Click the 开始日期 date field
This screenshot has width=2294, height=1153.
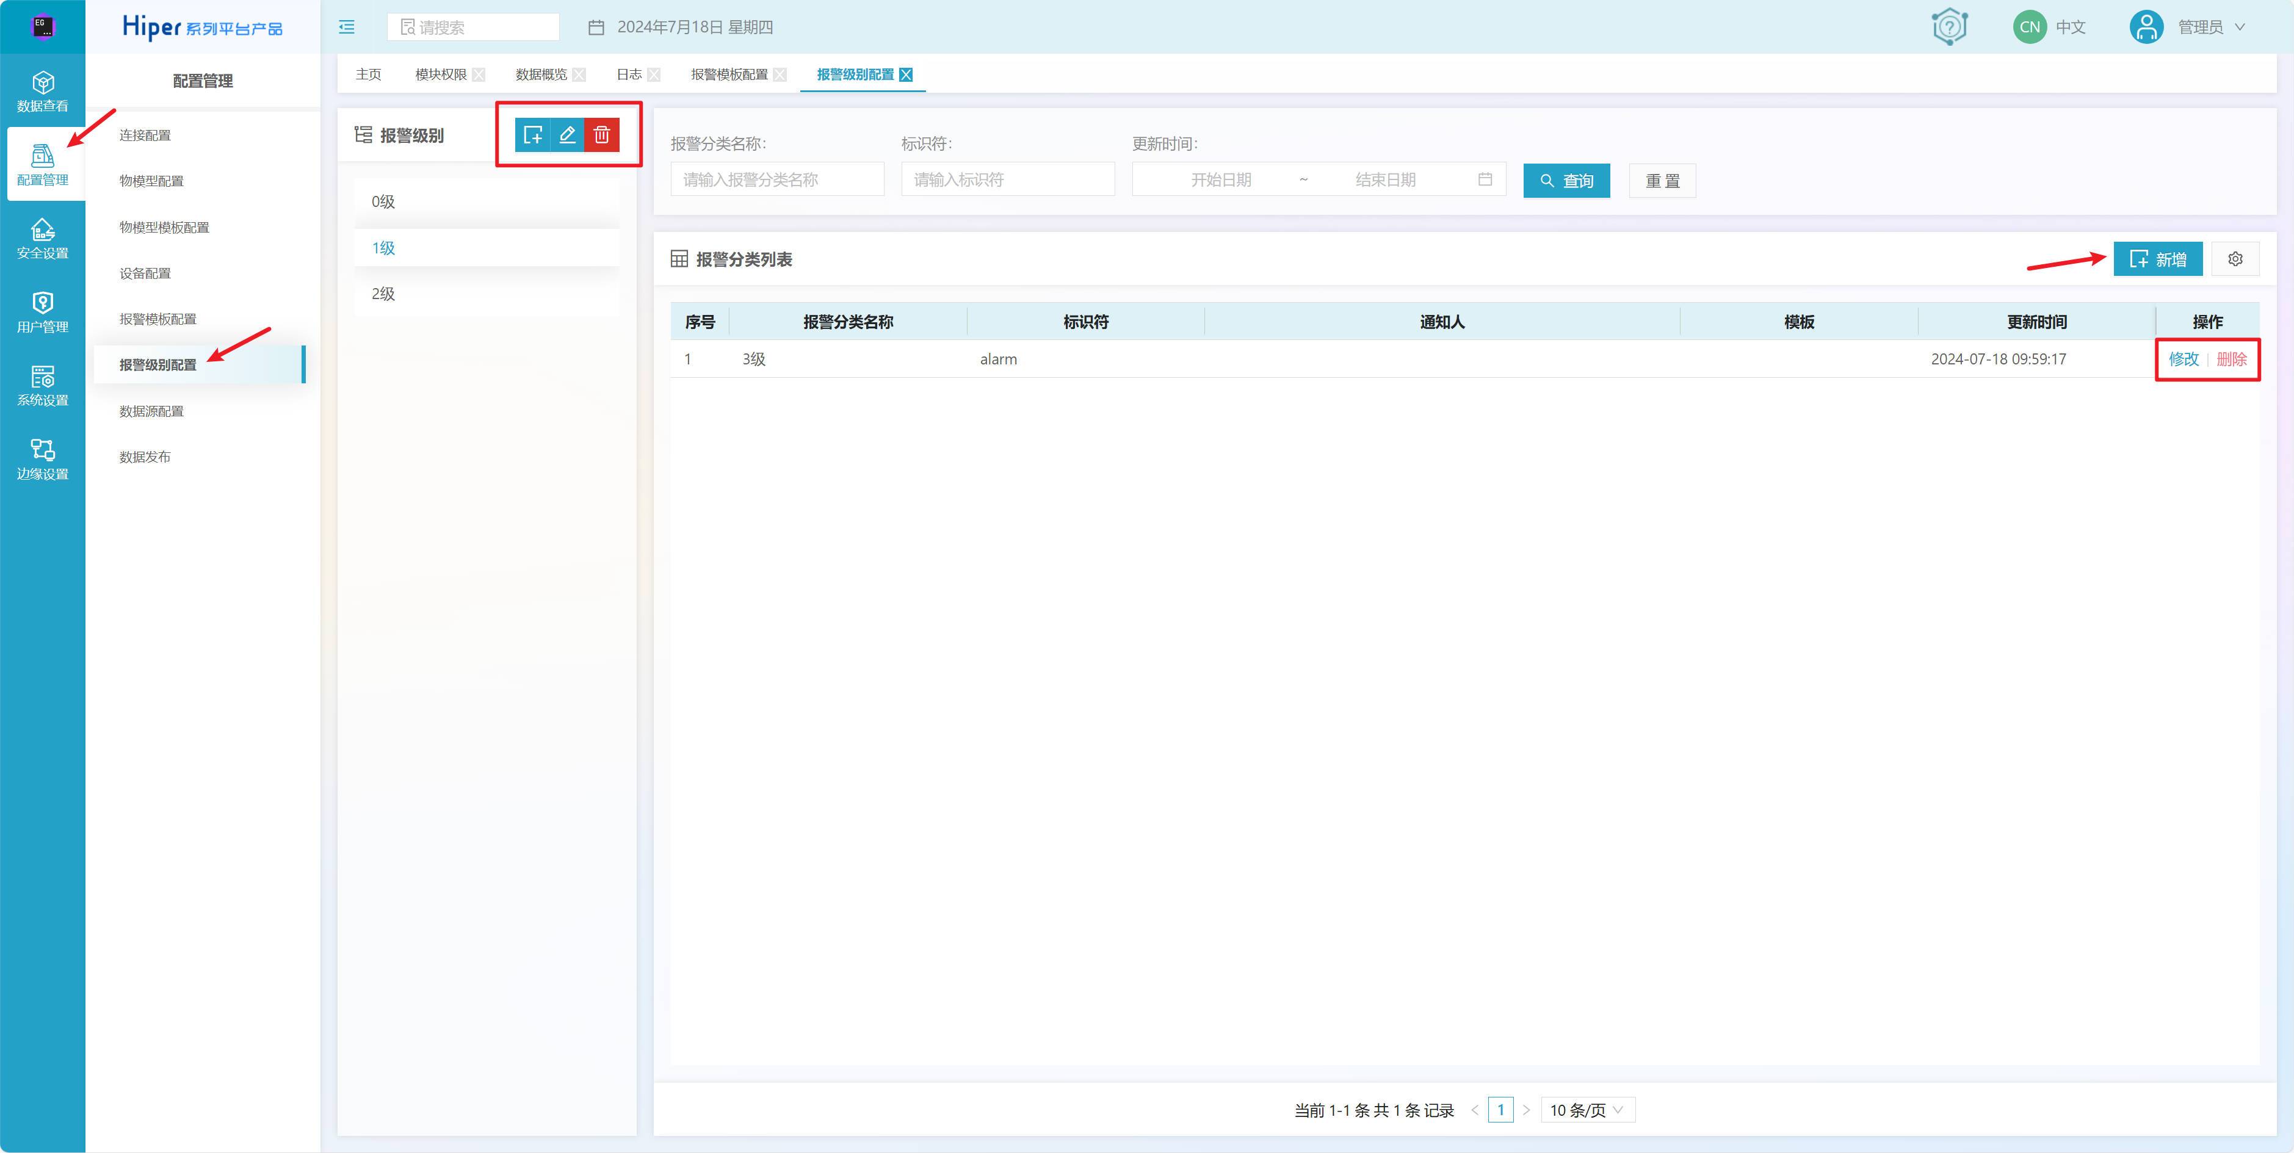(x=1221, y=179)
